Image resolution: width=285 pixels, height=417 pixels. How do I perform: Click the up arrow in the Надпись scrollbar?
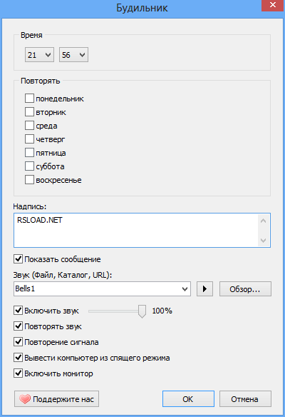(263, 221)
